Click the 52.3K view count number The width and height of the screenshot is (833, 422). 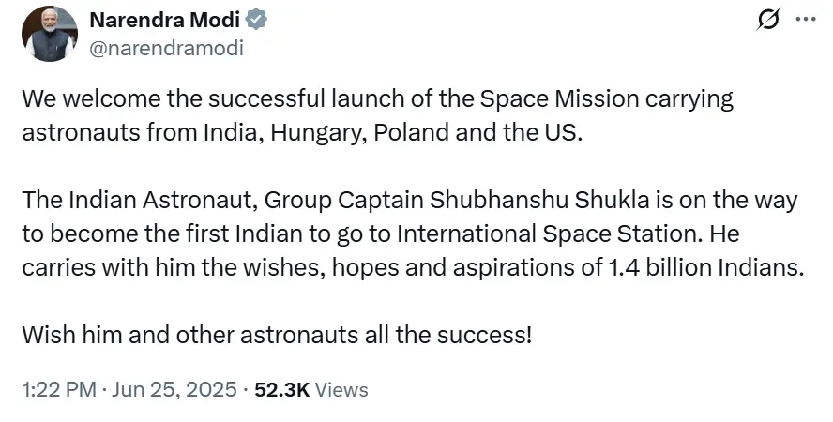pyautogui.click(x=281, y=389)
